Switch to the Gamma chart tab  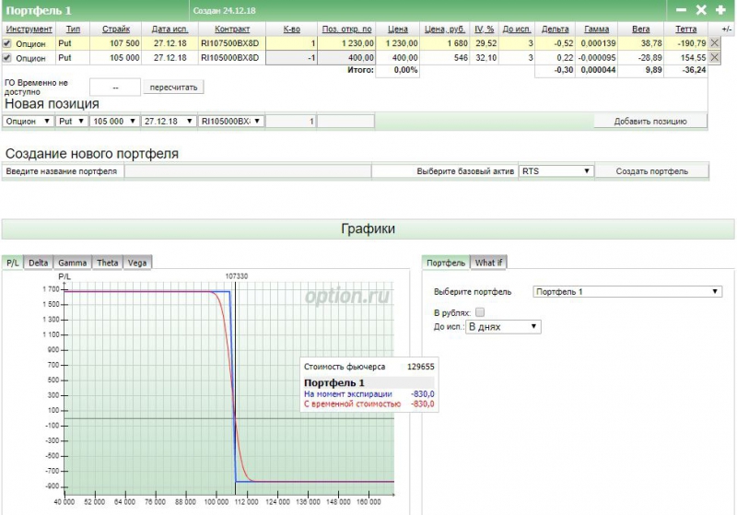click(x=72, y=263)
